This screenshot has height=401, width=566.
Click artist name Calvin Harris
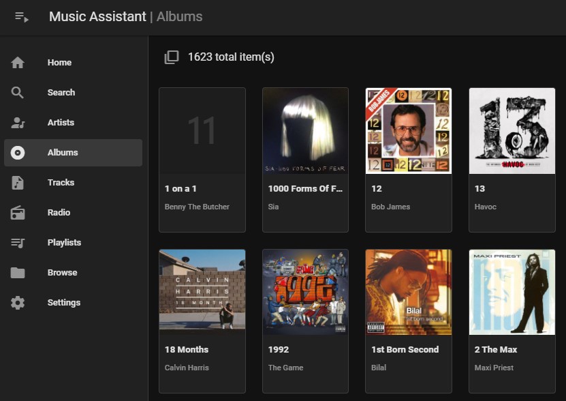[x=187, y=368]
